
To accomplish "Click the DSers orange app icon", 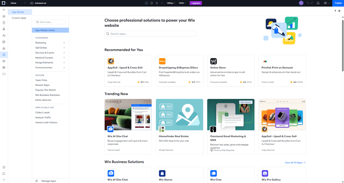I will click(x=162, y=61).
